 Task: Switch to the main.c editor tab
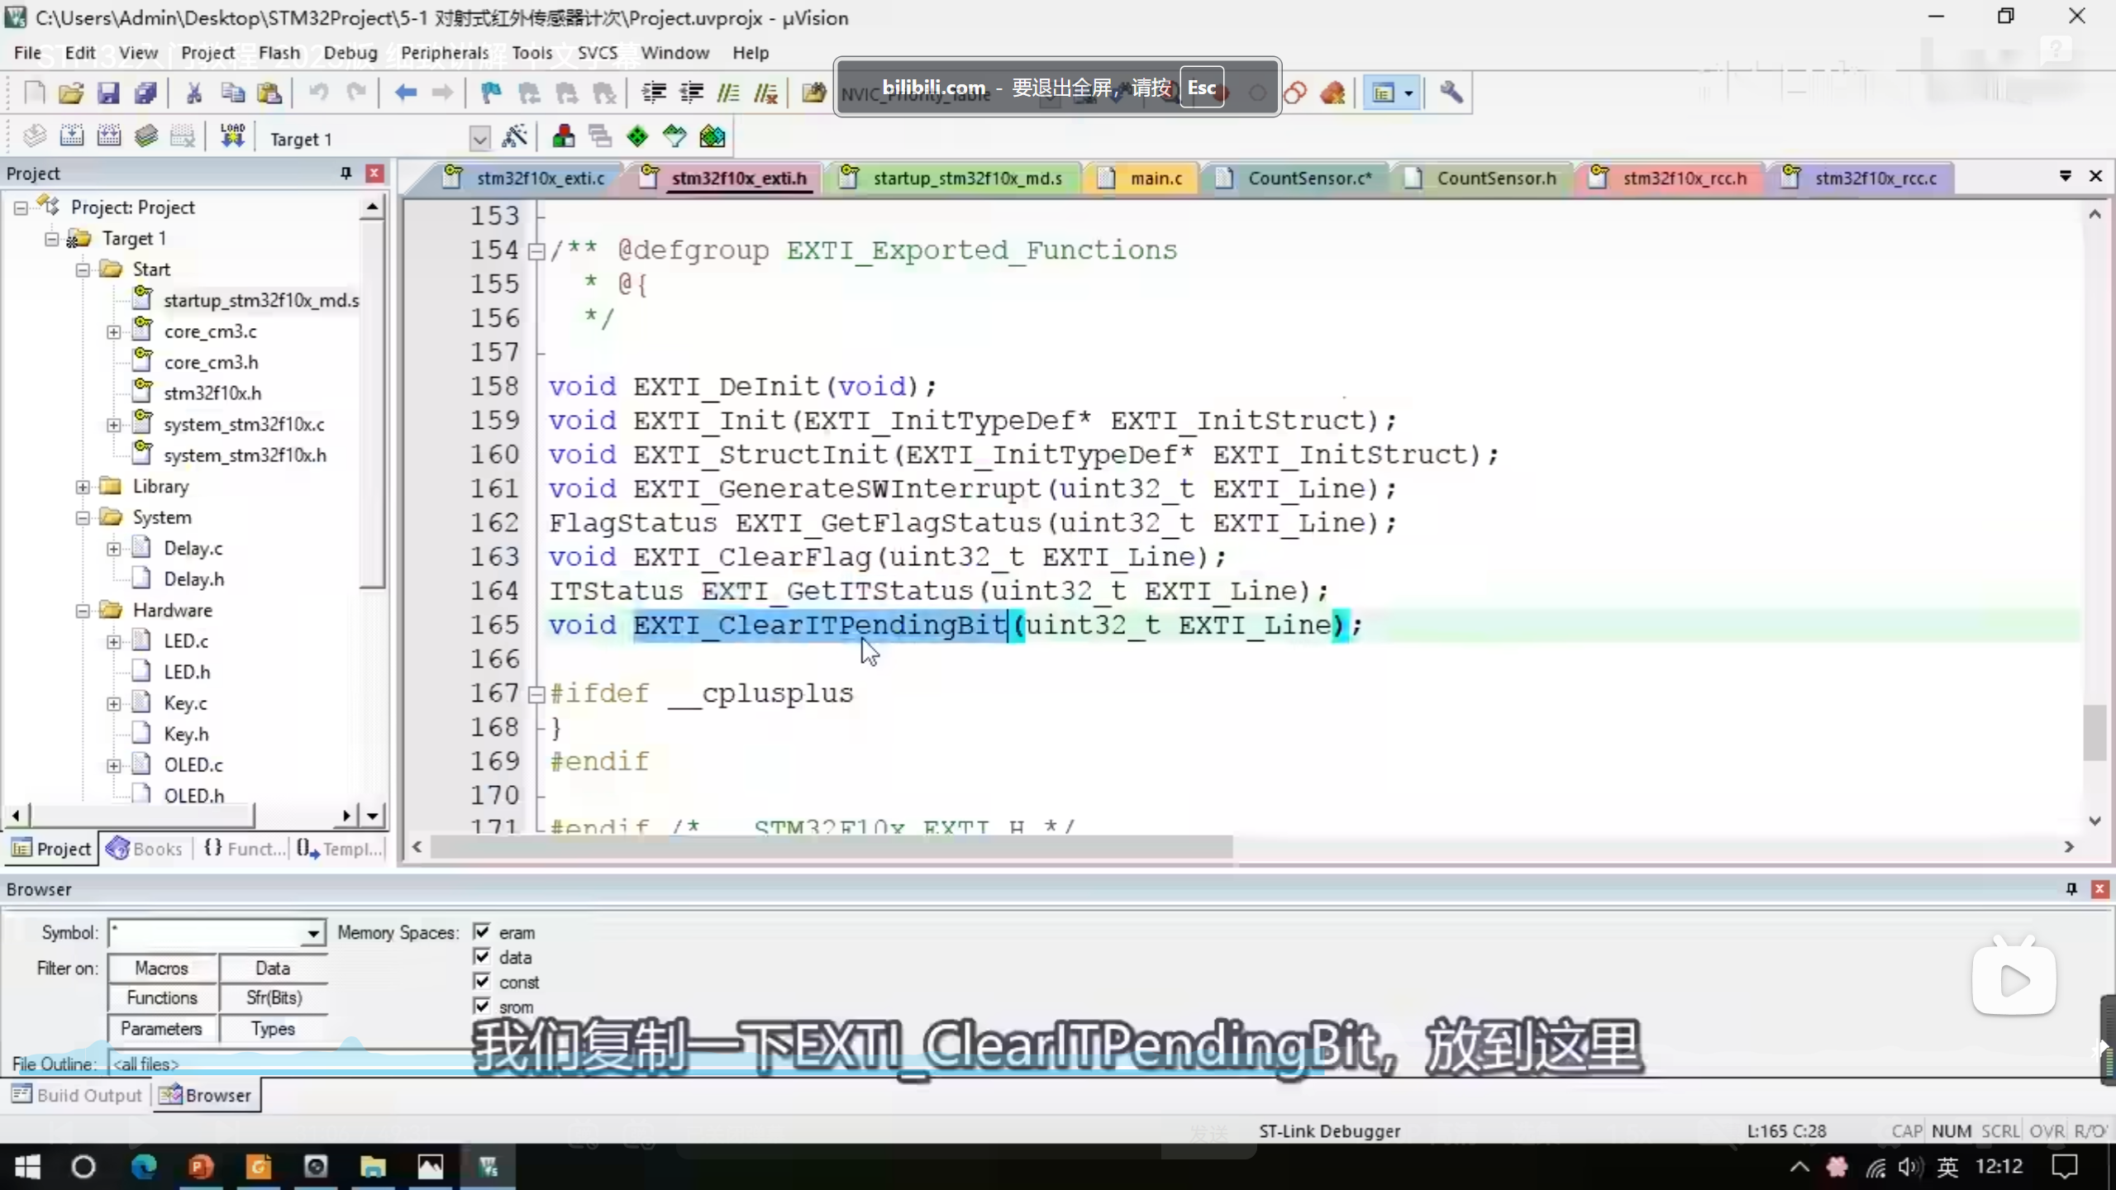(1156, 178)
